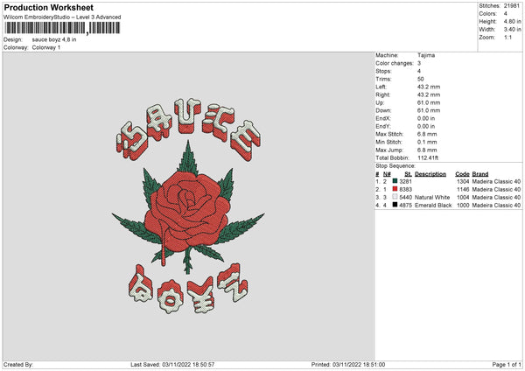Click the EndX value 0.00 in

click(x=426, y=118)
